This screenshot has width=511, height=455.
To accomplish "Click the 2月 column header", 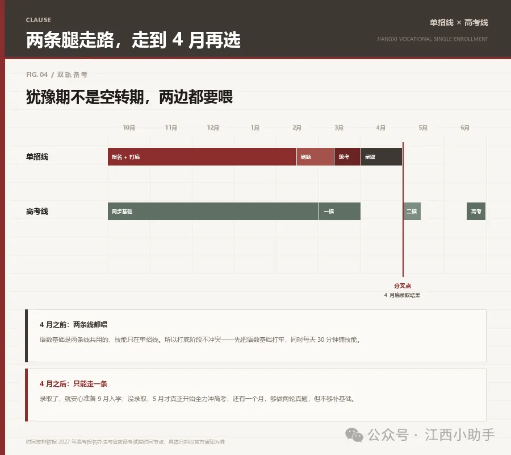I will 297,127.
